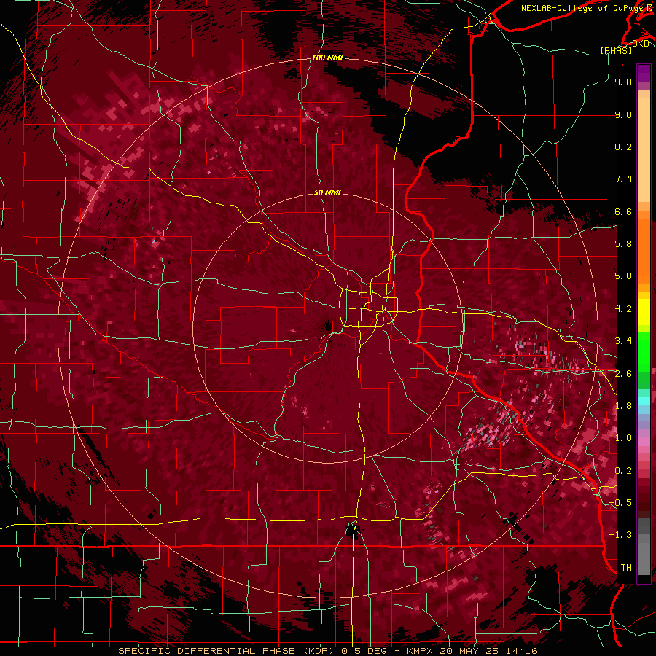Click the 0.5 DEG tilt label
The image size is (656, 656).
365,651
